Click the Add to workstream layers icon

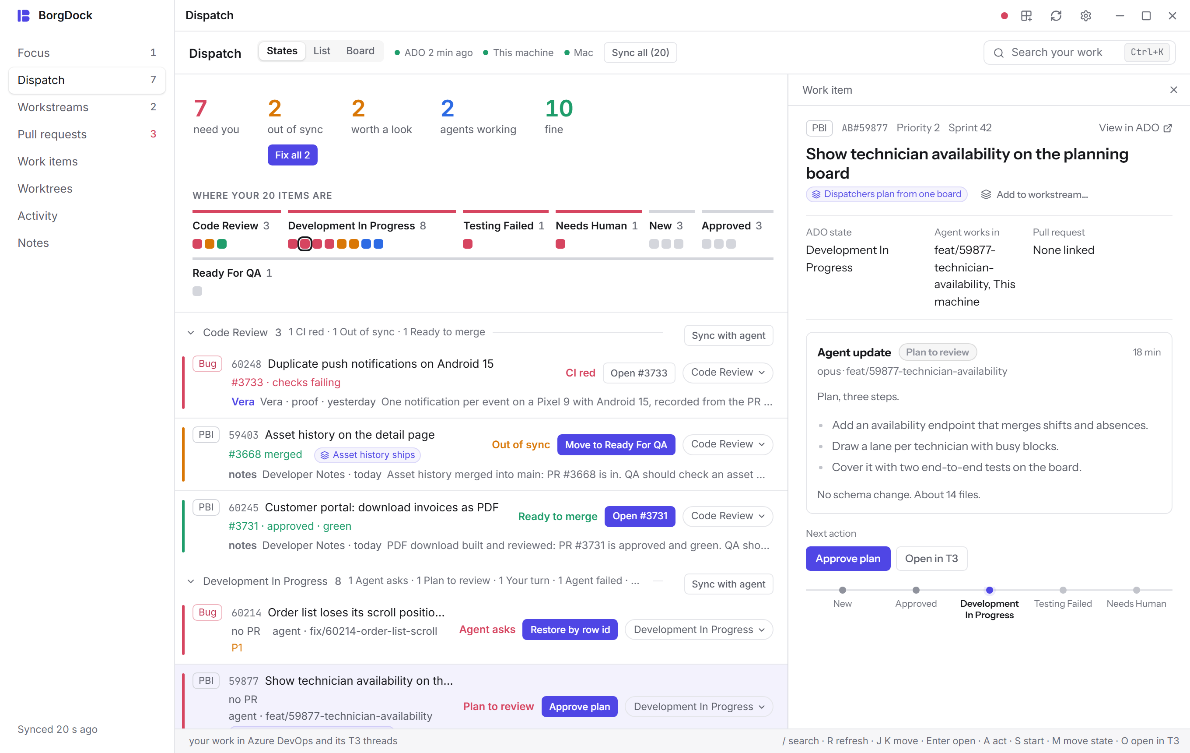point(986,194)
